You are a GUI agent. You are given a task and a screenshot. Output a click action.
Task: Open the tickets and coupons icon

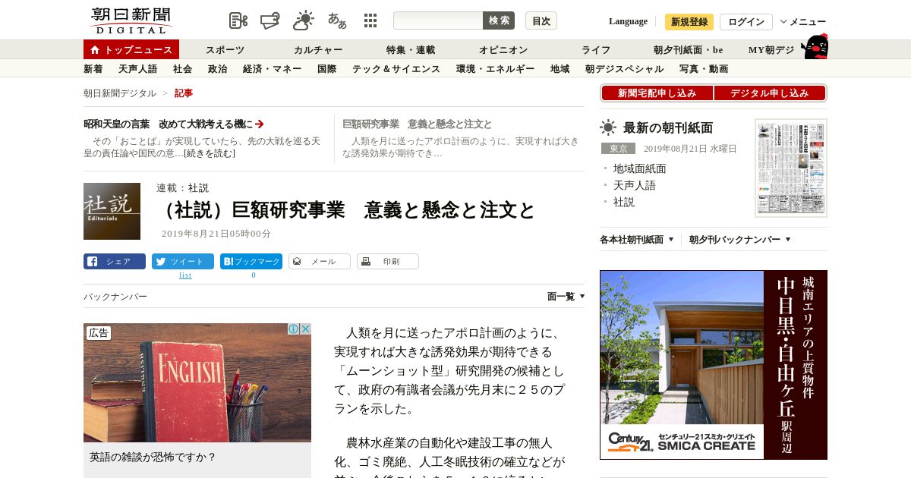point(270,20)
